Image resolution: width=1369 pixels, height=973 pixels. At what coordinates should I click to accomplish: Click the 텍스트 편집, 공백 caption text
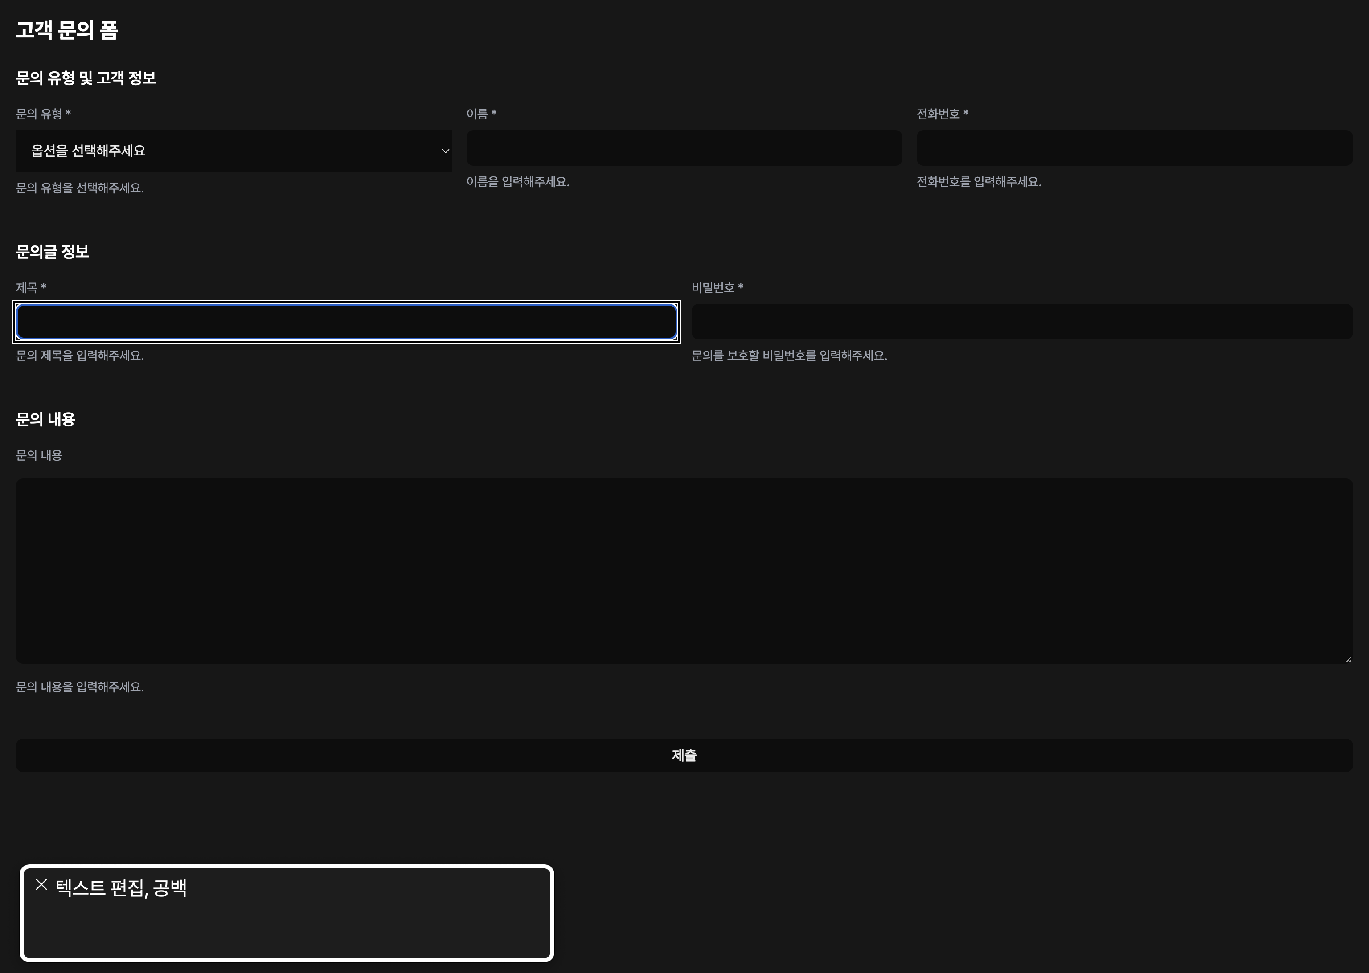pos(121,887)
